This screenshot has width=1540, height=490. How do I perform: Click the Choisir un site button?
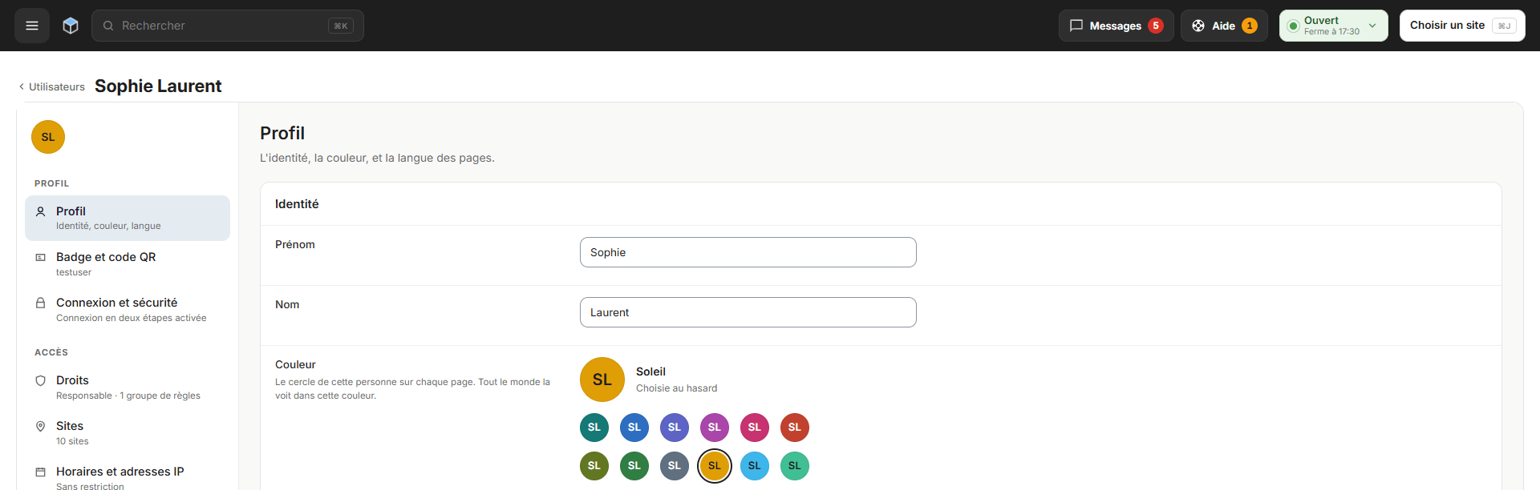[x=1462, y=26]
